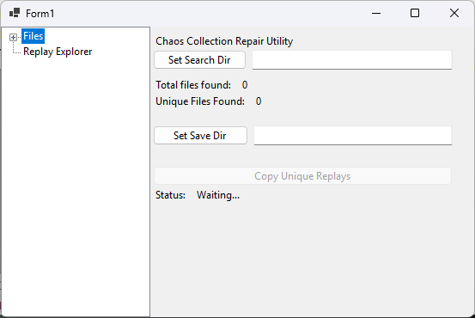Click the Set Search Dir button

pyautogui.click(x=199, y=59)
